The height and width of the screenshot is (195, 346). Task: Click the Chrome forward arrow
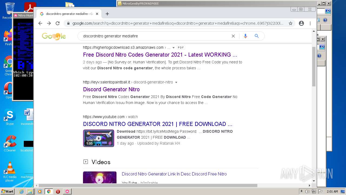49,23
